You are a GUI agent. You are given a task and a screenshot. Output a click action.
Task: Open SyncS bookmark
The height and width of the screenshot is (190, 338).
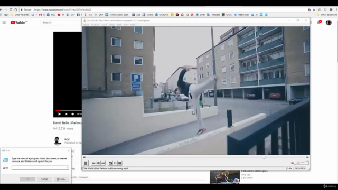227,15
